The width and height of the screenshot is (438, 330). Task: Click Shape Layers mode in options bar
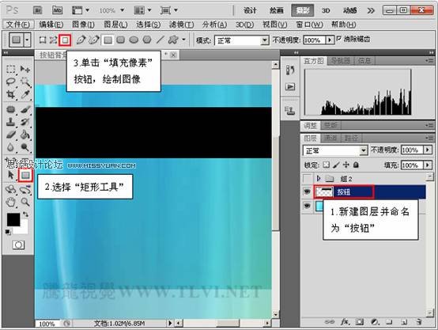pyautogui.click(x=42, y=40)
